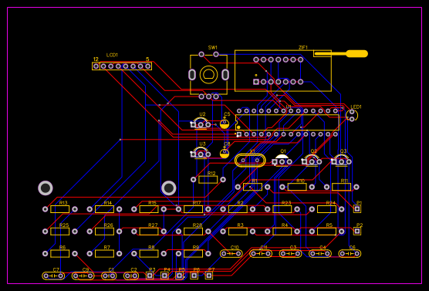The height and width of the screenshot is (291, 429).
Task: Select the SW1 rotary encoder footprint
Action: point(209,74)
